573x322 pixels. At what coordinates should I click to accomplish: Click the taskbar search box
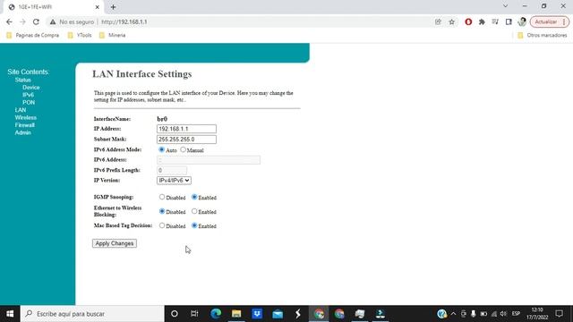coord(92,314)
